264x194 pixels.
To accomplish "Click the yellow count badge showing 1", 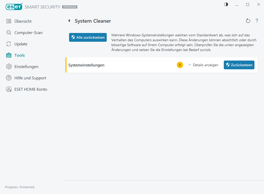I will click(x=180, y=65).
